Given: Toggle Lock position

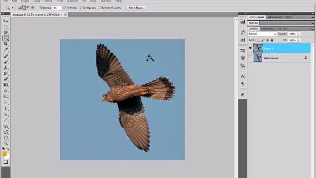Looking at the screenshot, I should 268,40.
